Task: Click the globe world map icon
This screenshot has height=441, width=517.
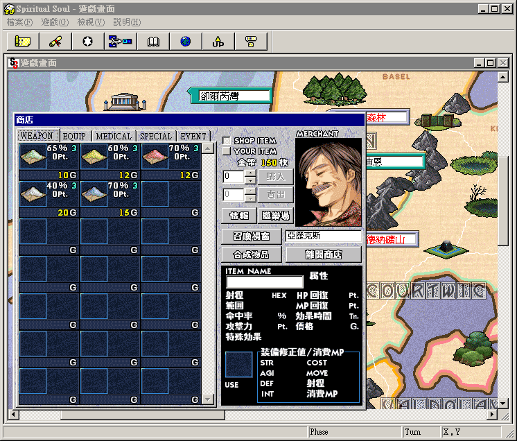Action: point(186,42)
